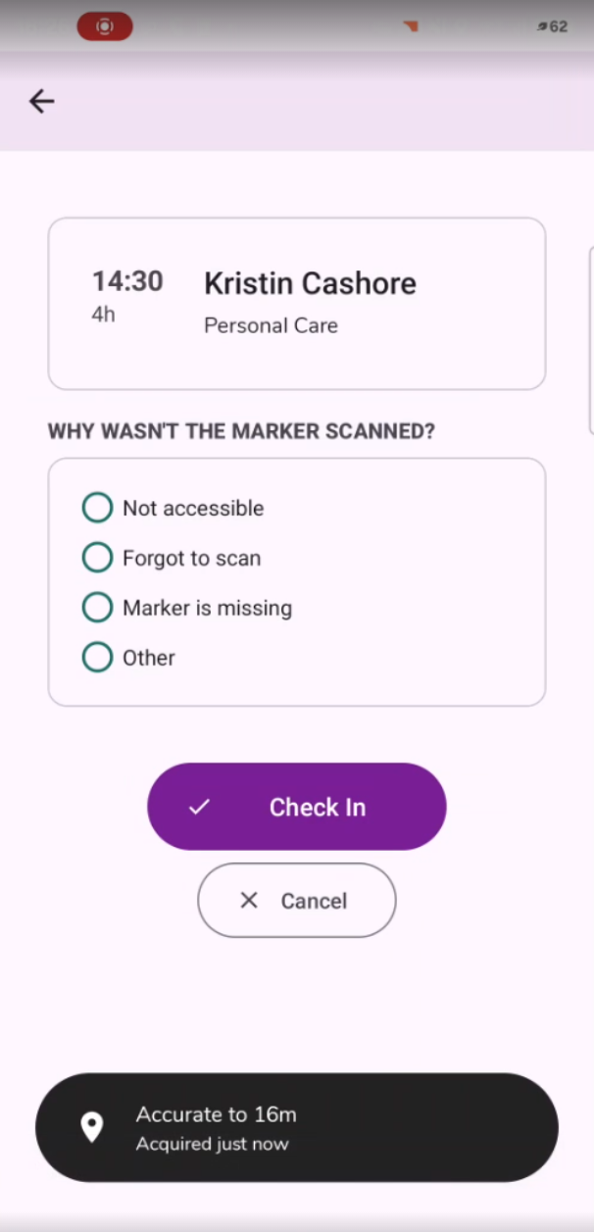Go back using the arrow icon
The image size is (594, 1232).
(41, 101)
